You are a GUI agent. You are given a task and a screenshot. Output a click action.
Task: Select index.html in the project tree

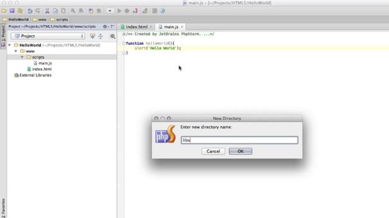(x=42, y=69)
